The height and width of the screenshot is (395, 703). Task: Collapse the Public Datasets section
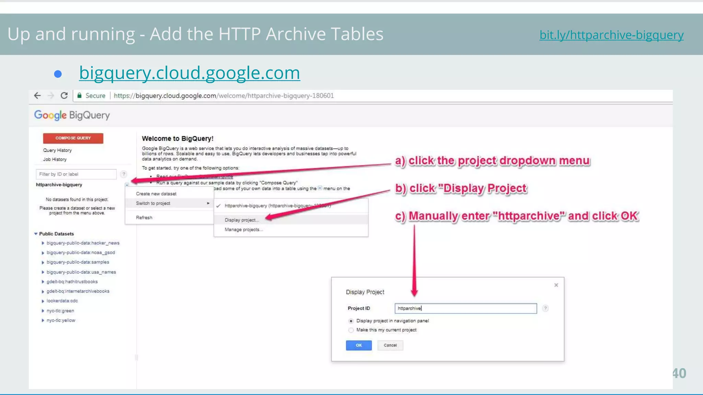[x=36, y=234]
